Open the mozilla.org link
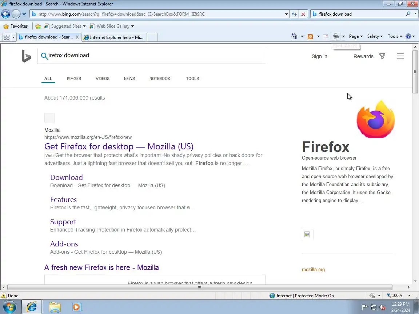 point(313,269)
